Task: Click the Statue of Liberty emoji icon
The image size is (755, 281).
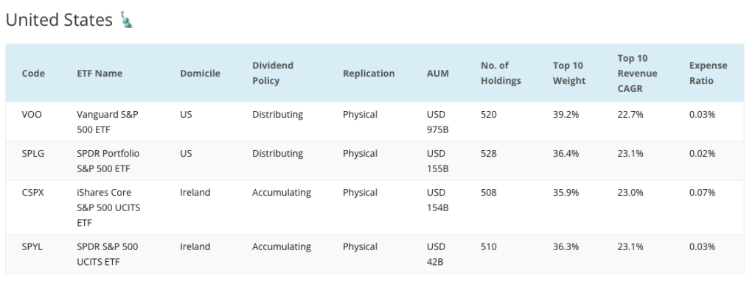Action: [x=126, y=20]
